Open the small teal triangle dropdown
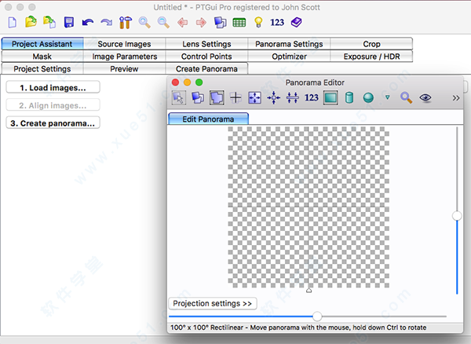Viewport: 471px width, 344px height. coord(387,98)
